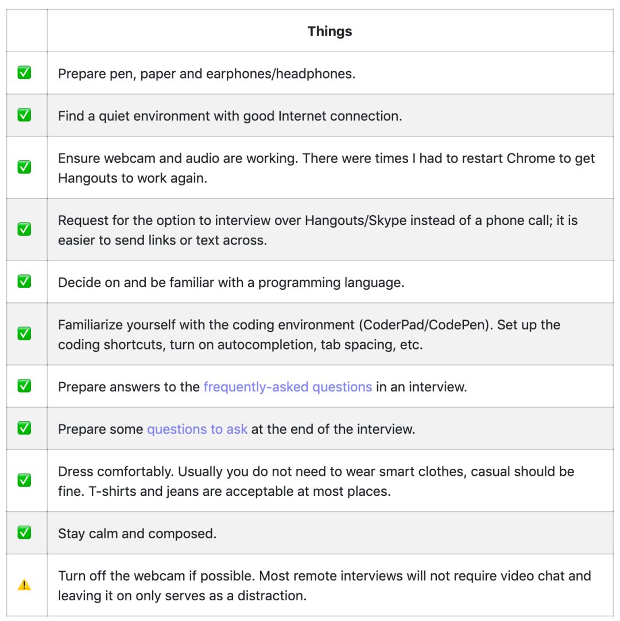Click green checkmark beside 'Prepare pen, paper' row

24,73
